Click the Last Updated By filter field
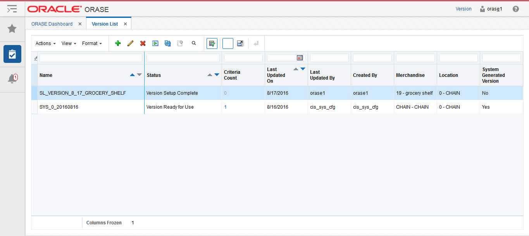 point(329,58)
